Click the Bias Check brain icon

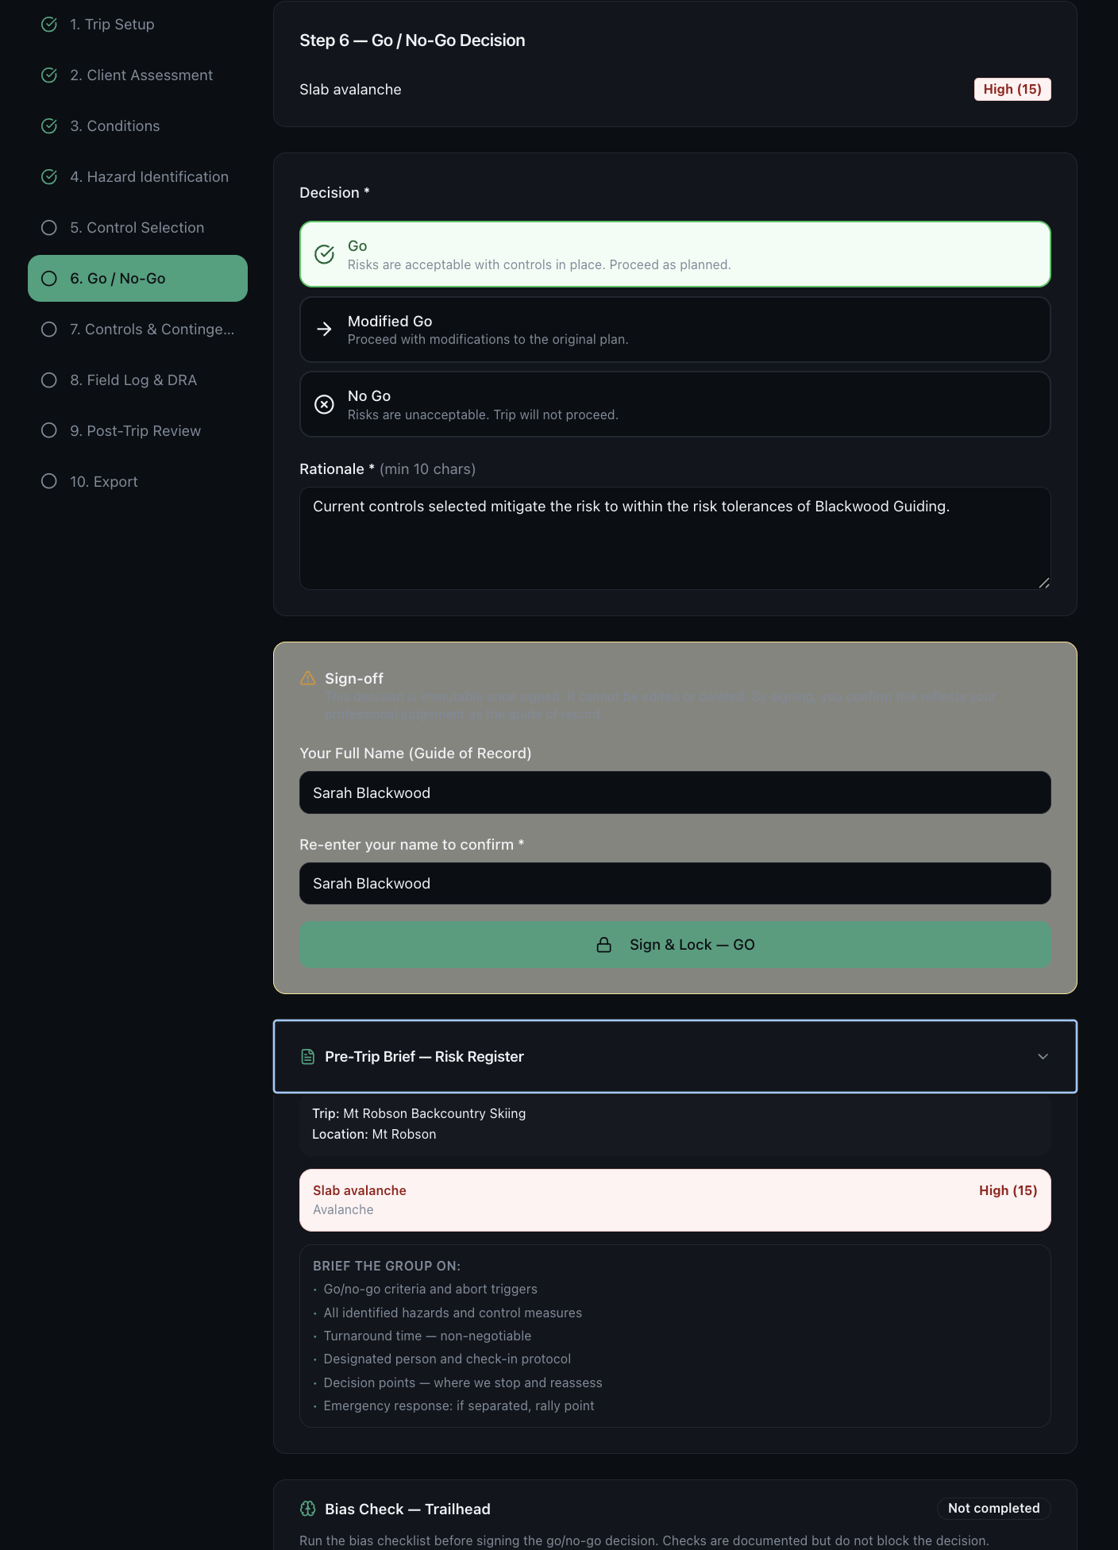click(308, 1509)
